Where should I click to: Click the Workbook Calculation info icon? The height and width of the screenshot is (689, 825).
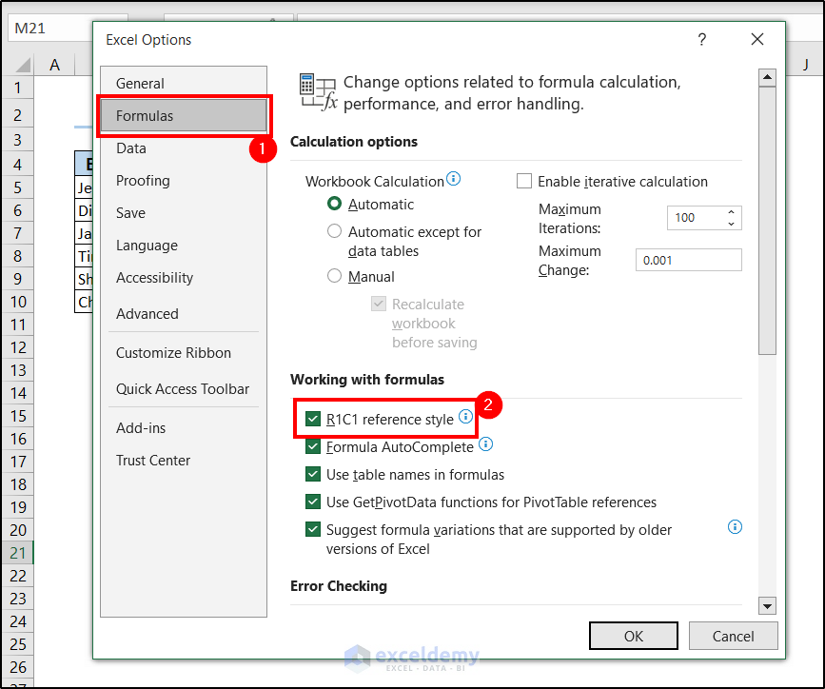(x=454, y=179)
